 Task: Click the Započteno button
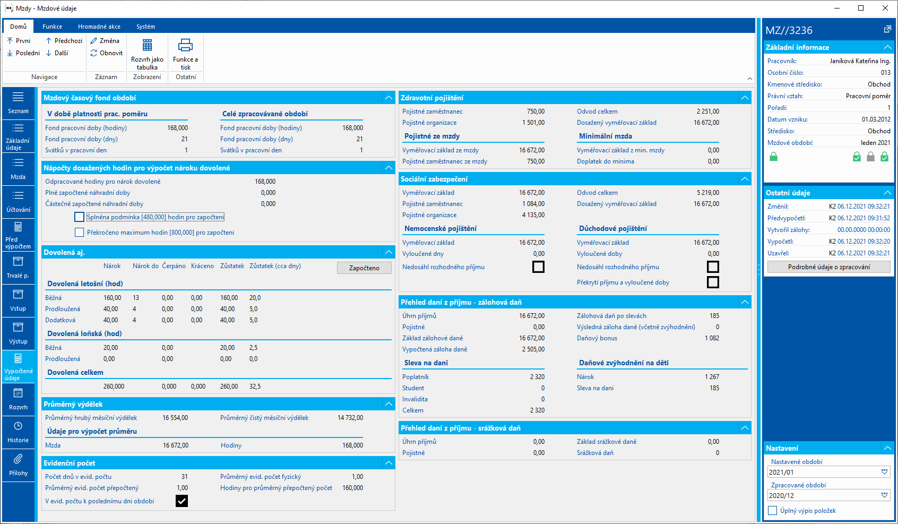coord(364,268)
